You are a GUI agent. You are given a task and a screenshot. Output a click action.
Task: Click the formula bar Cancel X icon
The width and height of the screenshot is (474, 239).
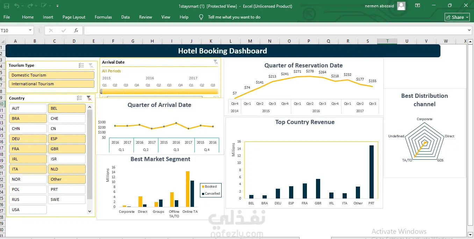click(x=51, y=30)
